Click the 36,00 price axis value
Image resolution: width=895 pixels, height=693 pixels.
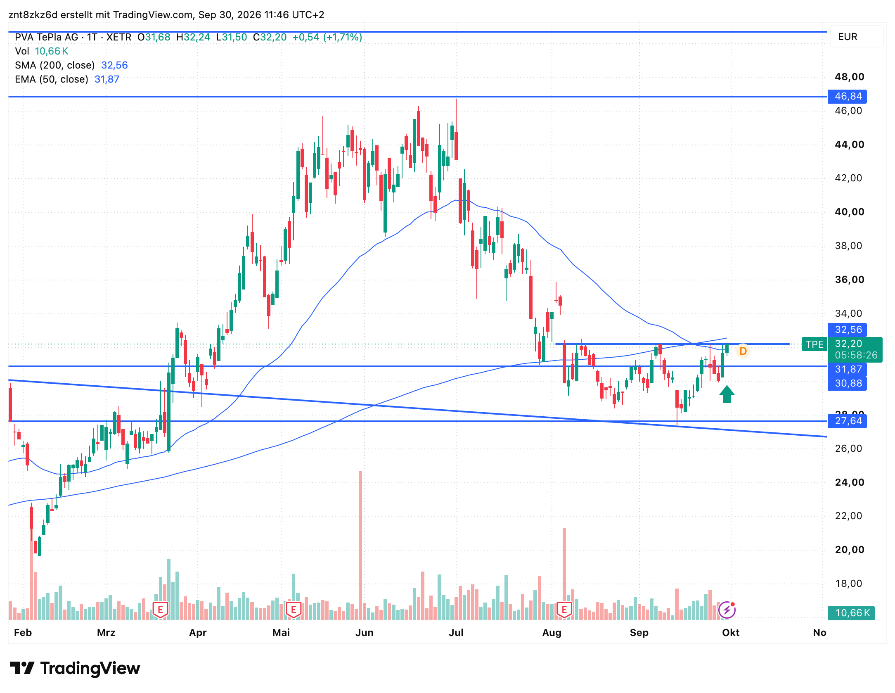click(x=849, y=280)
